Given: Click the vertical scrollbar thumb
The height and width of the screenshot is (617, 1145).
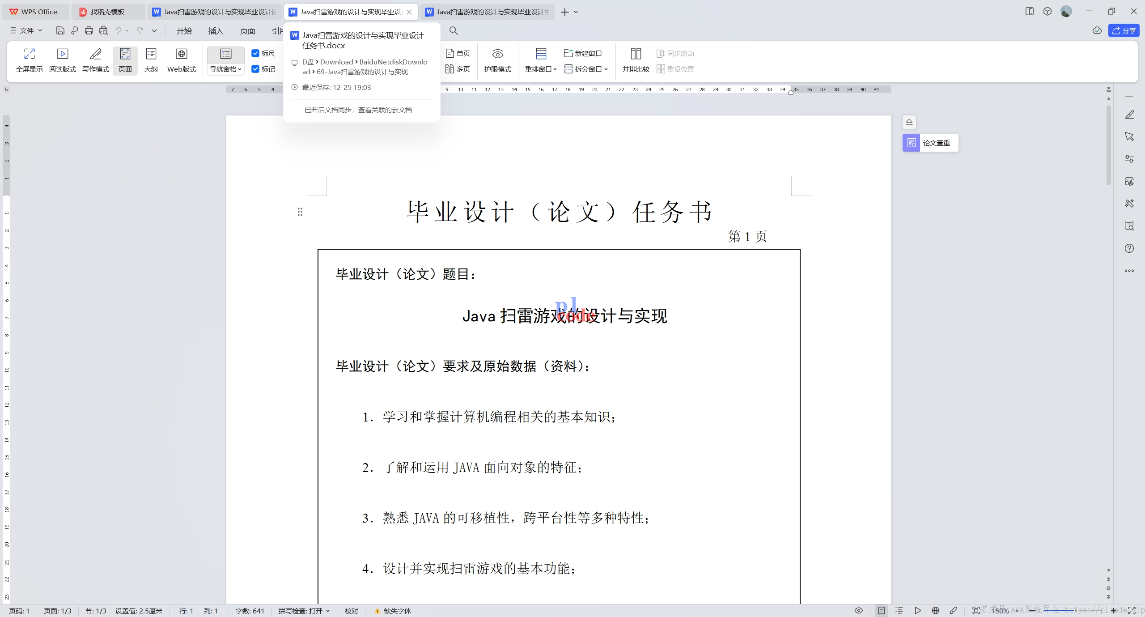Looking at the screenshot, I should [1108, 145].
